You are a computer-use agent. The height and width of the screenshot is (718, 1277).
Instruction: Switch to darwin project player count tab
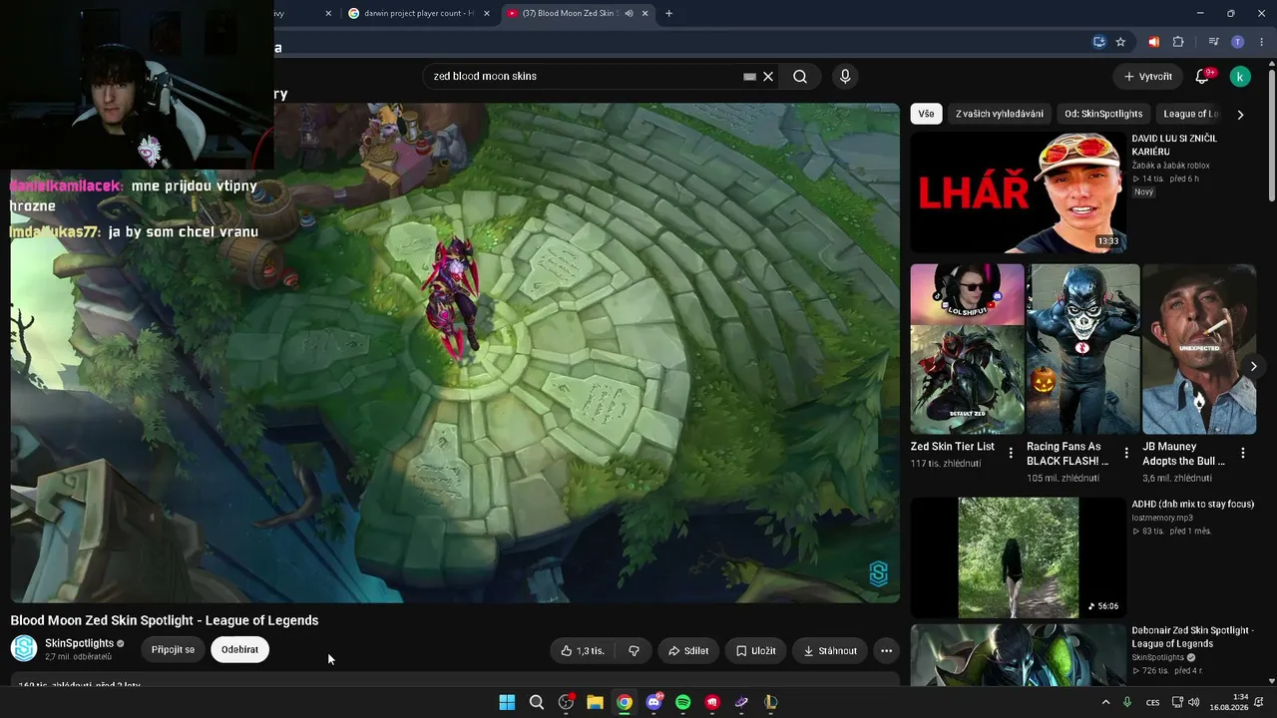[419, 13]
